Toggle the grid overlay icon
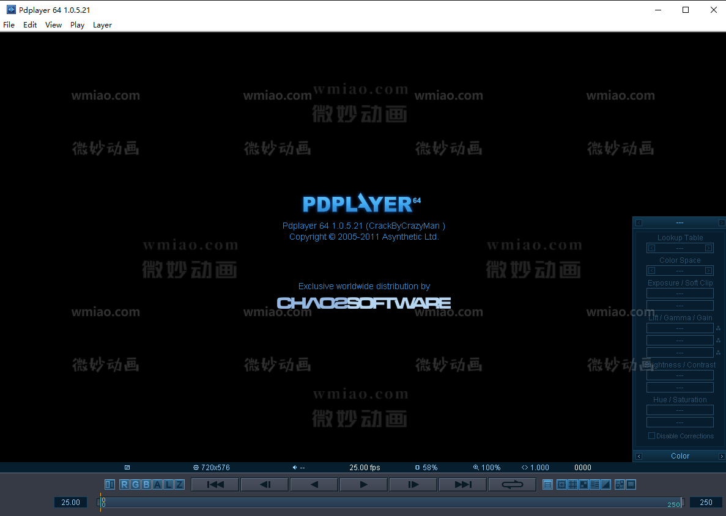 pos(572,484)
